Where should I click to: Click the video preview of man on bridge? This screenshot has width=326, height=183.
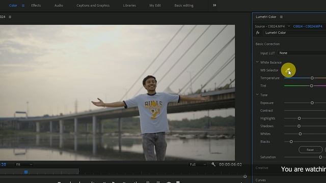[x=118, y=93]
